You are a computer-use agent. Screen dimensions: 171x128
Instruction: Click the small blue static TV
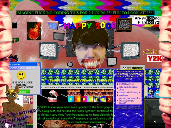click(x=53, y=26)
